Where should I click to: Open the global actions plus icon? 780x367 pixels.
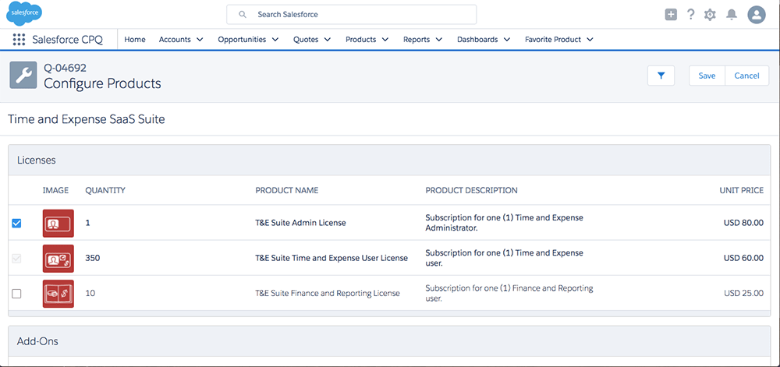671,14
